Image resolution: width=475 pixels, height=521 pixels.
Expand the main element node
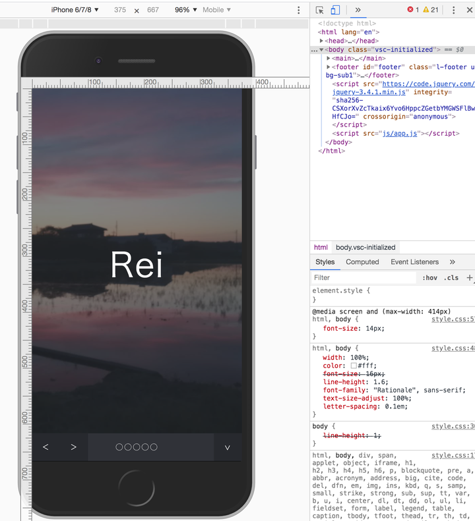pyautogui.click(x=329, y=58)
